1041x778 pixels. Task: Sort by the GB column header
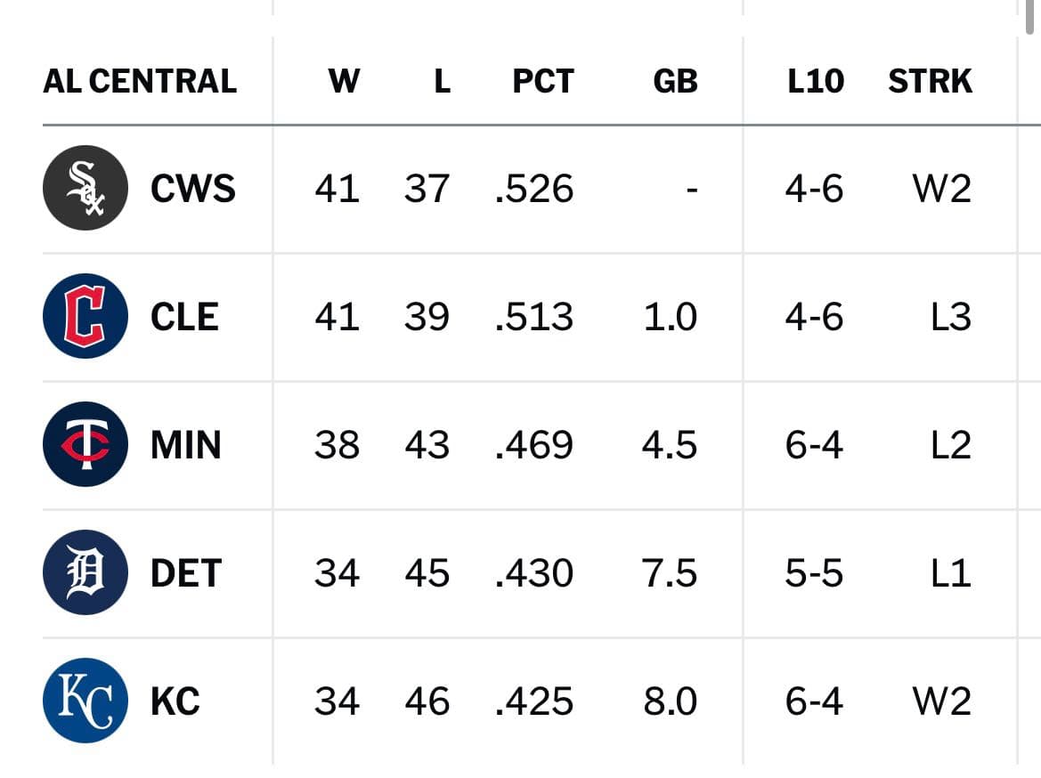(x=675, y=81)
